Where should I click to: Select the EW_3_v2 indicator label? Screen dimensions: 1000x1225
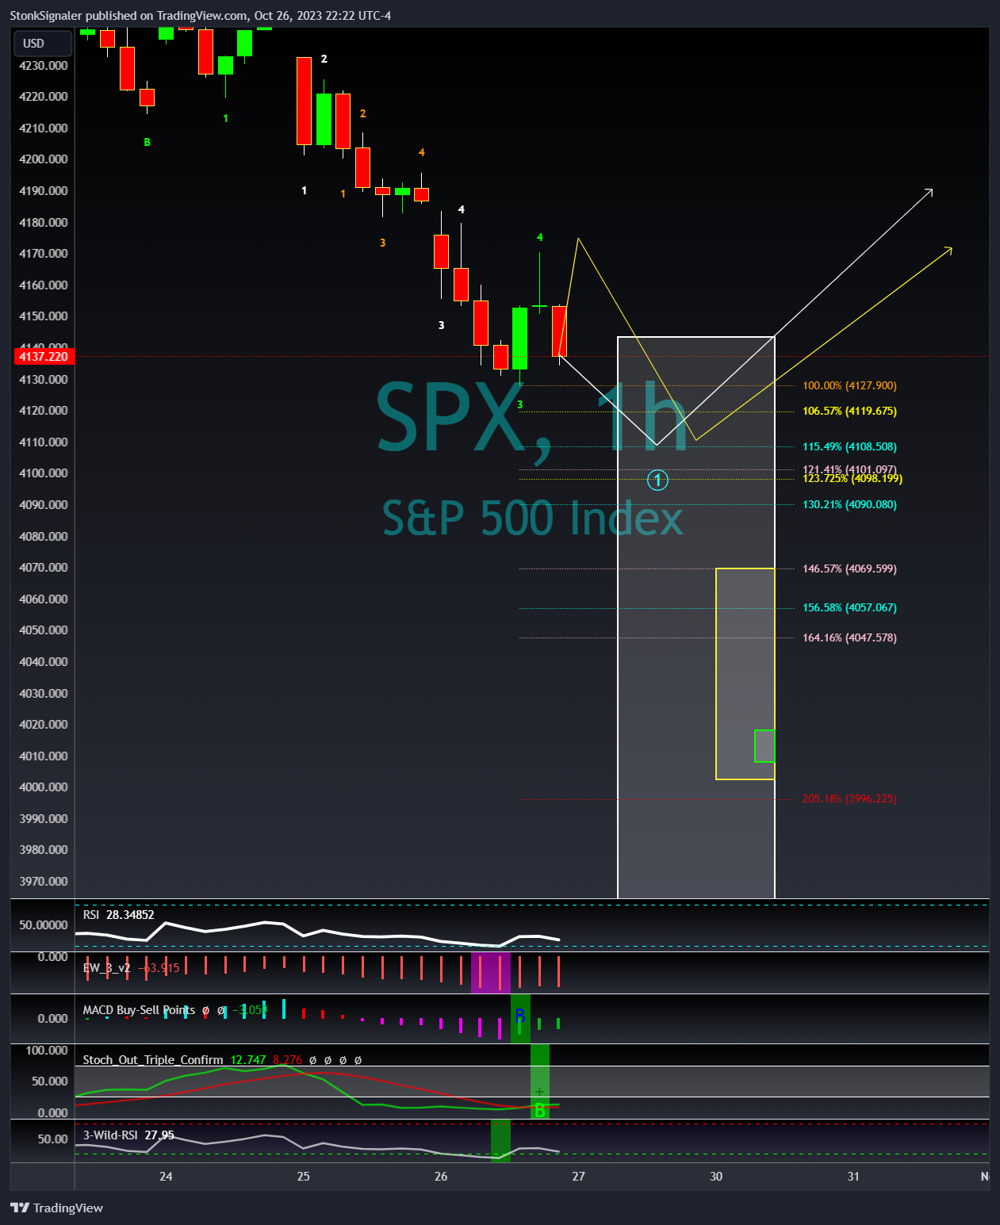click(x=106, y=968)
